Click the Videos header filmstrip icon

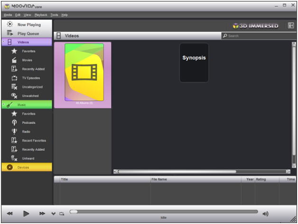[58, 36]
